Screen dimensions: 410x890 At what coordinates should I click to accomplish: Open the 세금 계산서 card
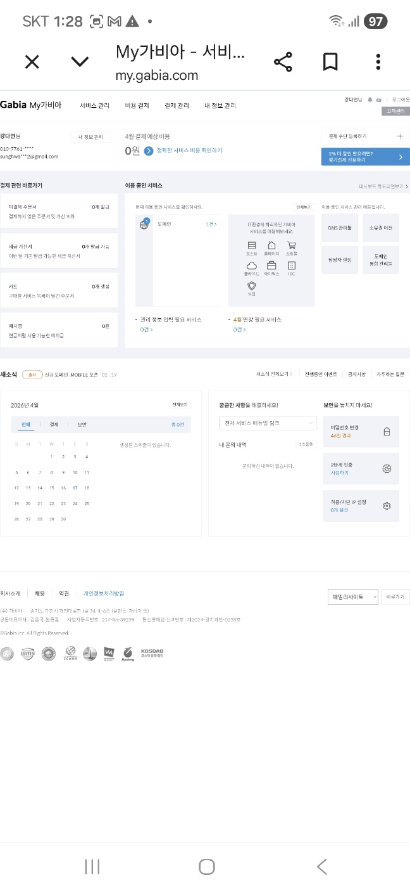pyautogui.click(x=59, y=250)
